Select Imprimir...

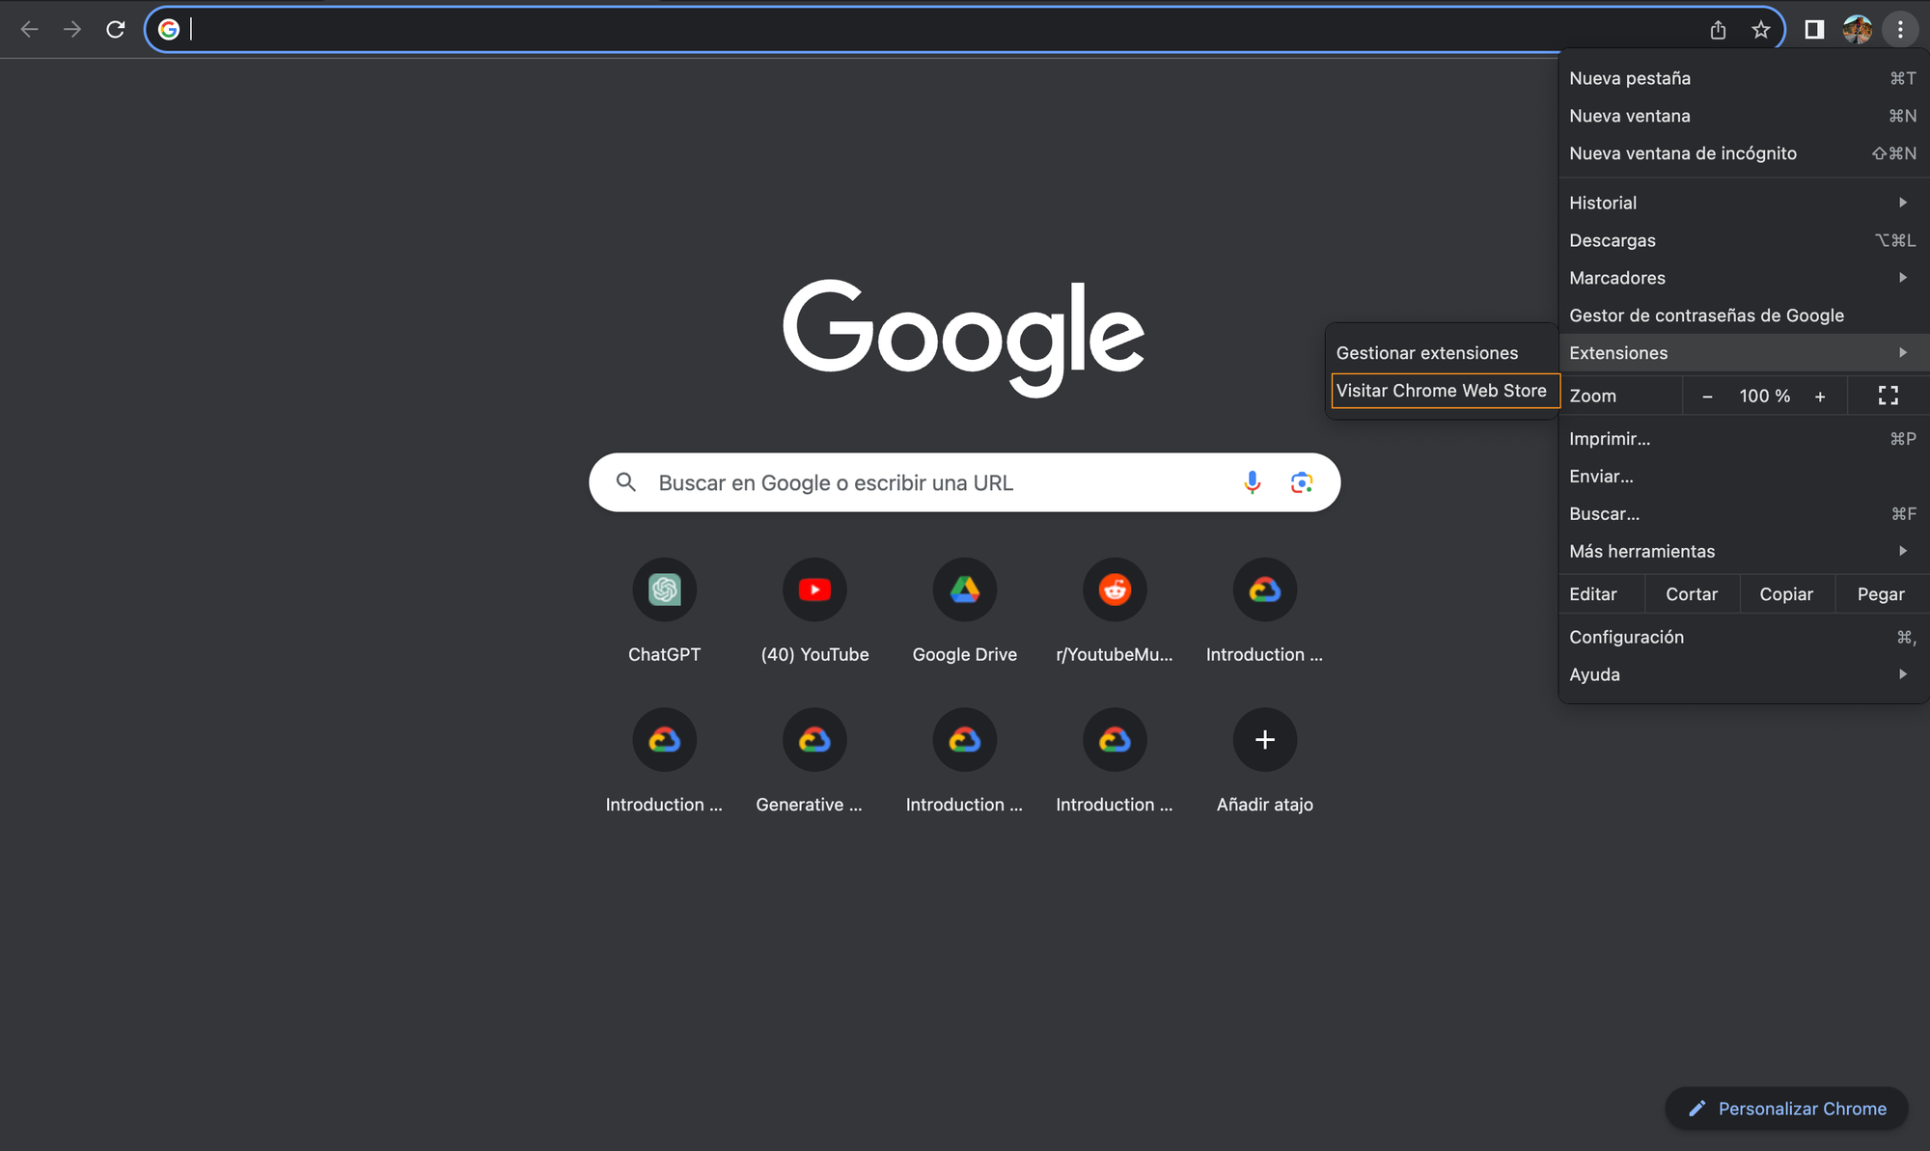pos(1743,439)
